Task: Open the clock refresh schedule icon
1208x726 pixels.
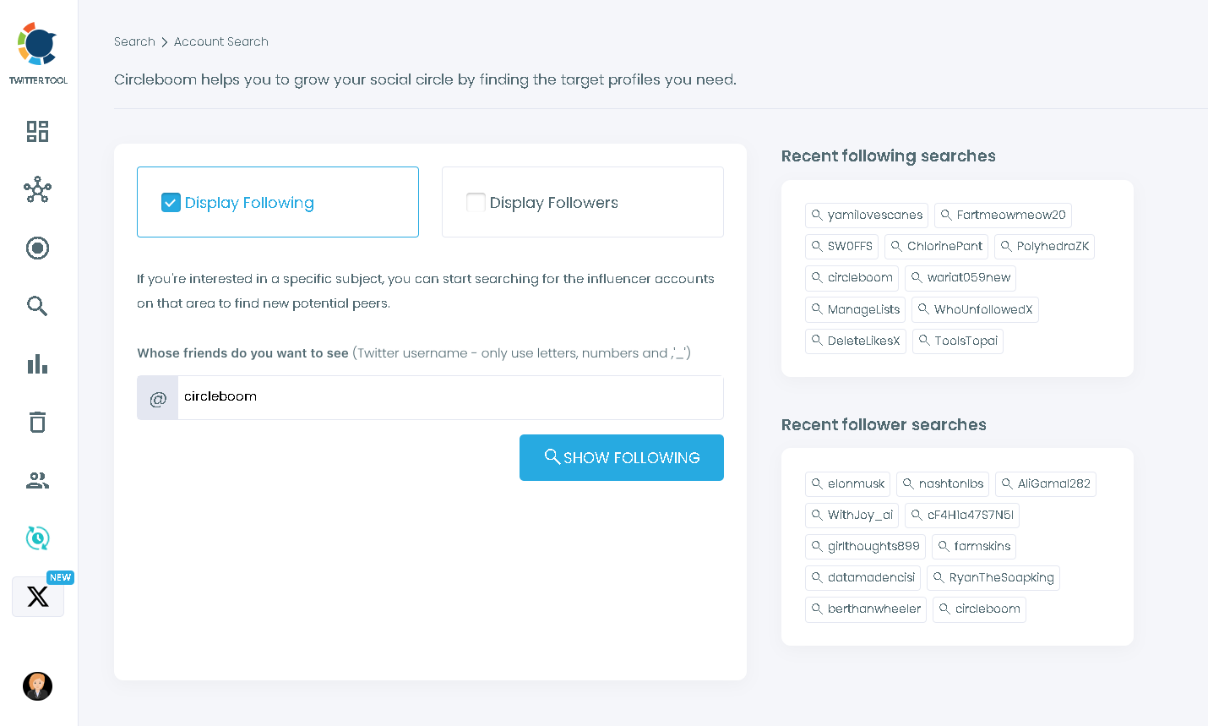Action: coord(37,538)
